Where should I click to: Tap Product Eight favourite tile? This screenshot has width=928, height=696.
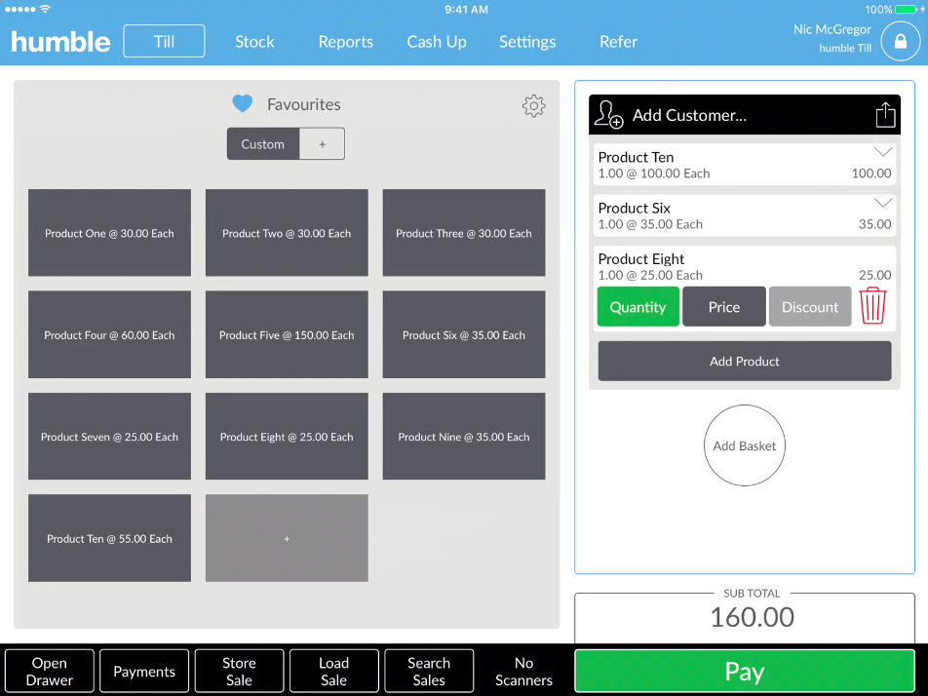[287, 436]
